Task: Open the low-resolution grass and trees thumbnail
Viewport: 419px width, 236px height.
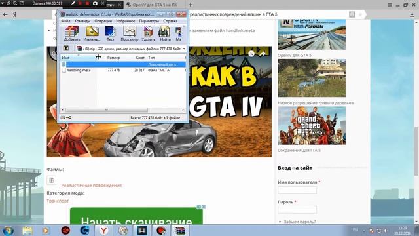Action: tap(312, 78)
